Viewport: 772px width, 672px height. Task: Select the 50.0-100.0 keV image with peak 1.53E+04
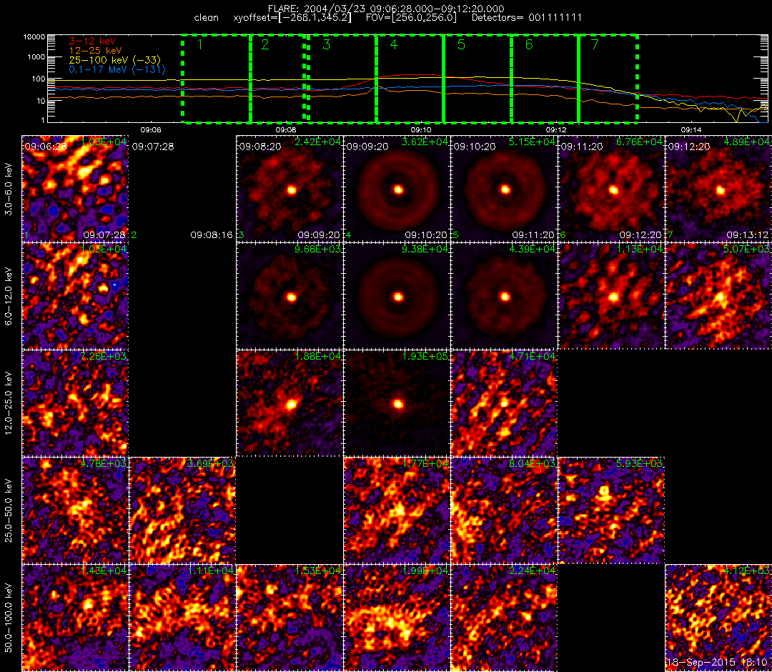(289, 618)
